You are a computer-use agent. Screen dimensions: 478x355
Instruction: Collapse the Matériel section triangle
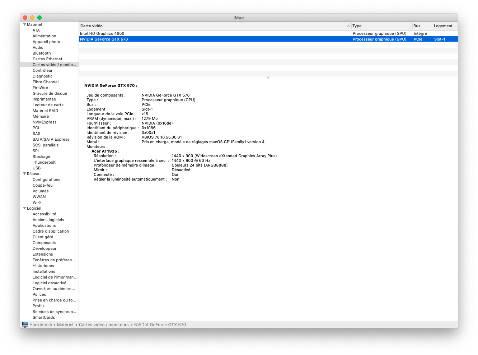tap(24, 24)
